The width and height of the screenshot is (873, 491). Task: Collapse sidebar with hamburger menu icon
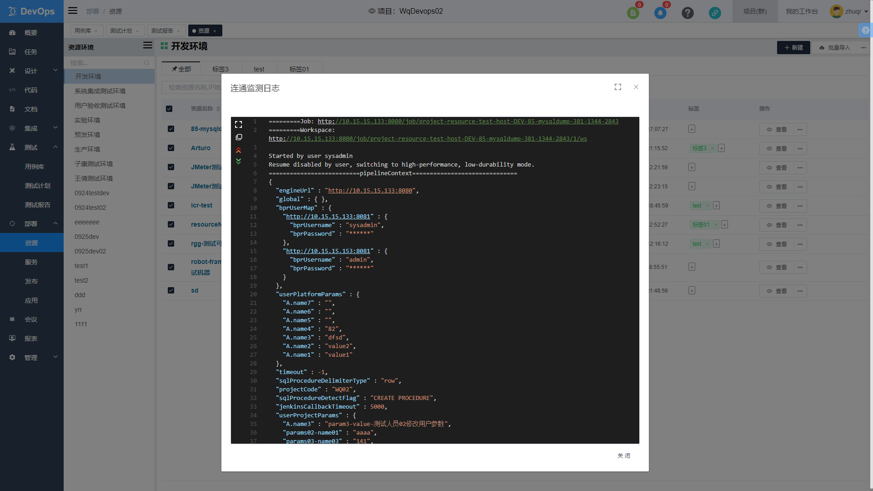[x=73, y=10]
